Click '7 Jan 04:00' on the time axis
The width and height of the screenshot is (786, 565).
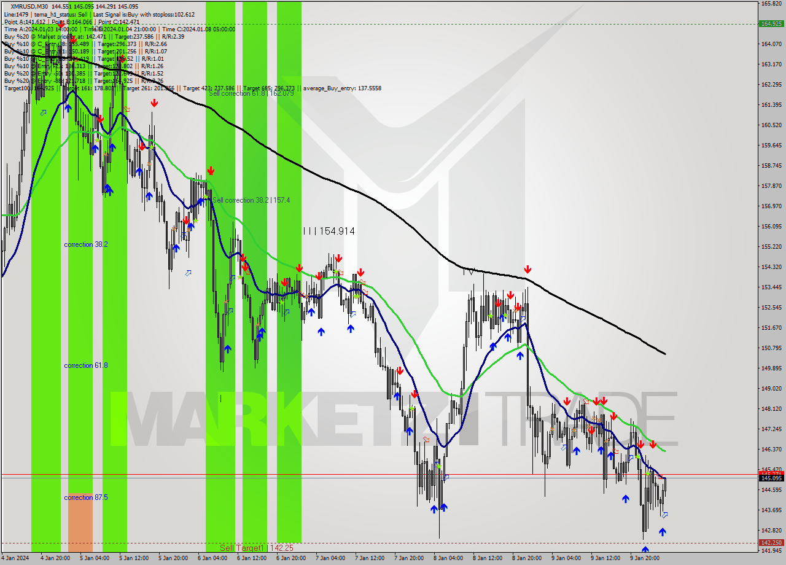click(330, 559)
